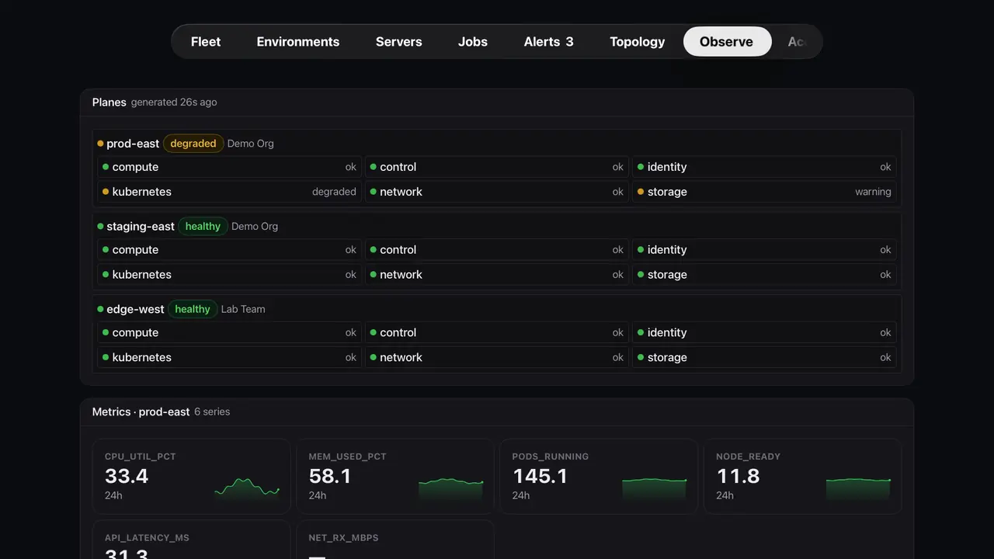The image size is (994, 559).
Task: Click the memory value 58.1
Action: pyautogui.click(x=330, y=476)
